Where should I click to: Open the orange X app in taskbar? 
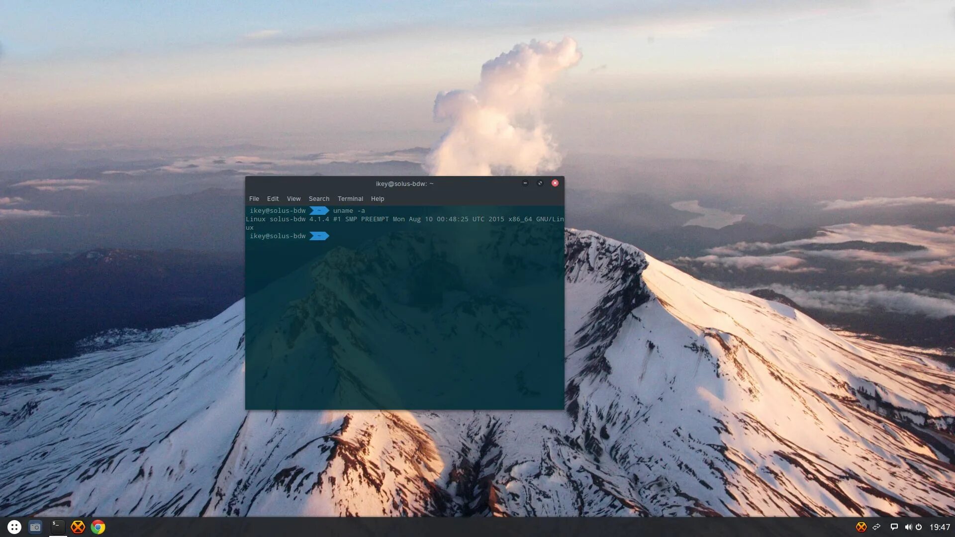click(x=78, y=527)
